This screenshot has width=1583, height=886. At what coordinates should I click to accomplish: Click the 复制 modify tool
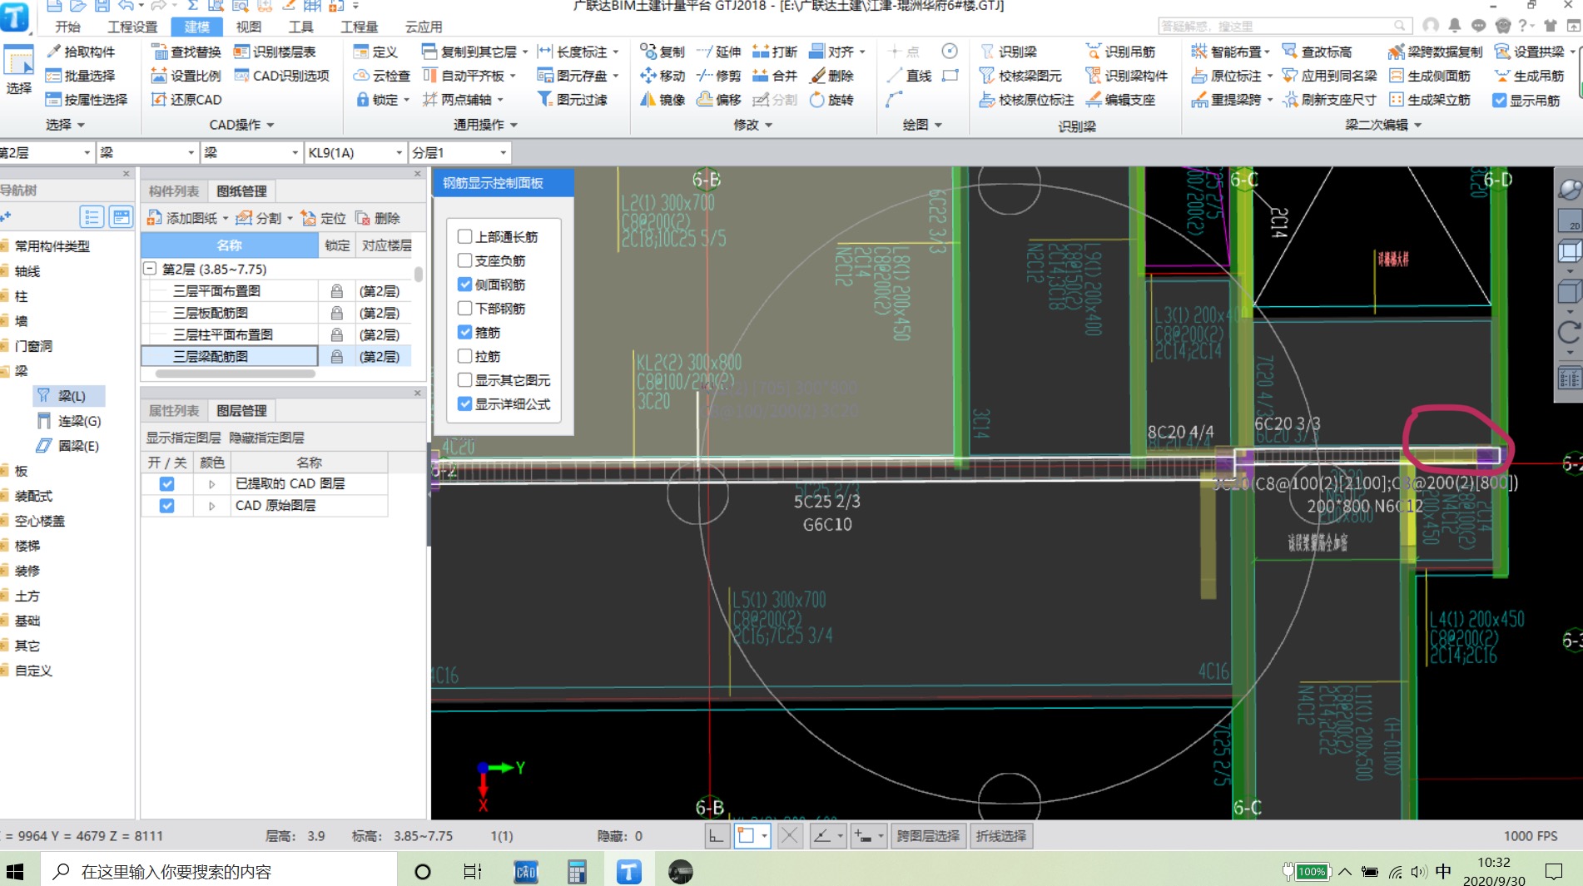click(x=662, y=52)
